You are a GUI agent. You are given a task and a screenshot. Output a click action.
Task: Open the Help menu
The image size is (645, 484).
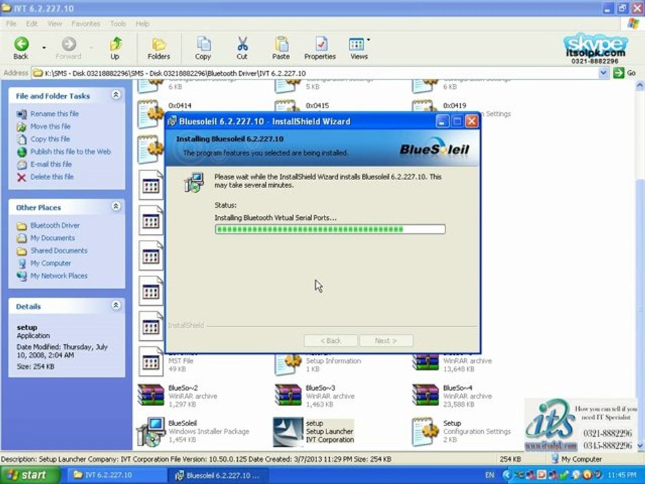click(142, 24)
